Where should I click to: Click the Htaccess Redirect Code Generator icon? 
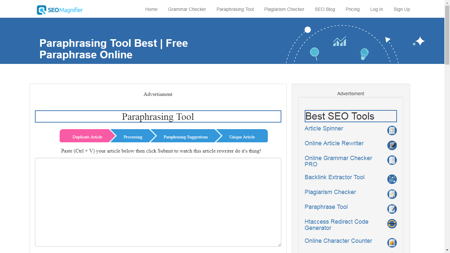coord(392,224)
